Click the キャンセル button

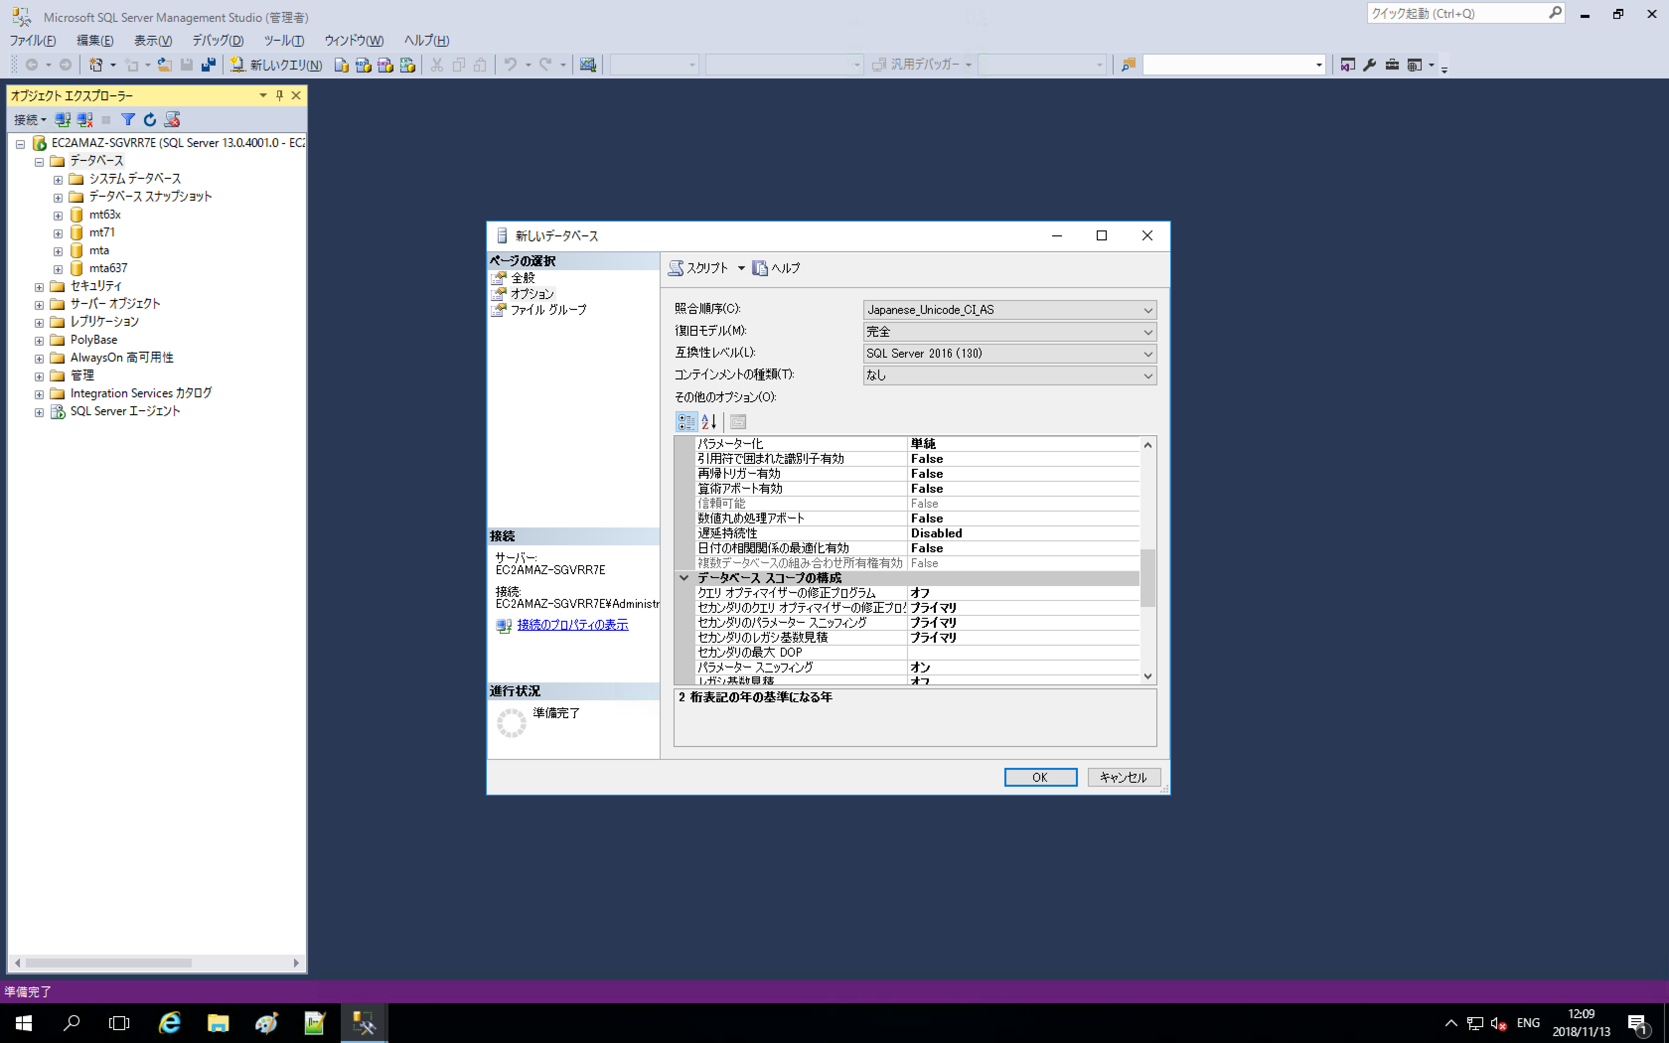[x=1124, y=777]
